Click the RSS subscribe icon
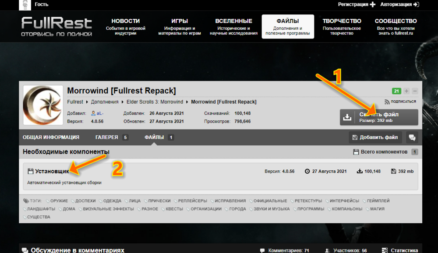The height and width of the screenshot is (253, 438). [x=387, y=102]
